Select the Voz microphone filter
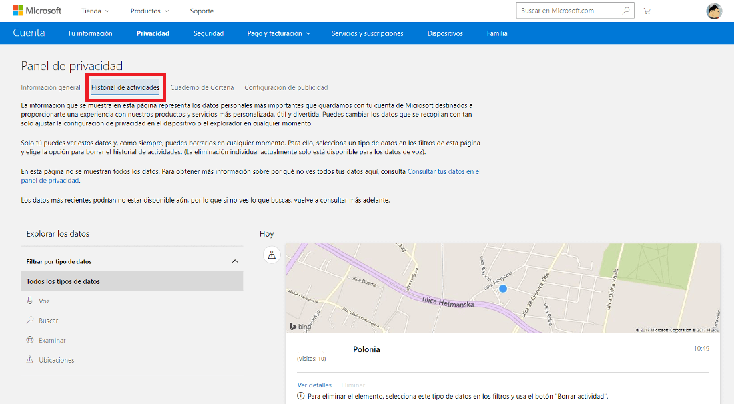The width and height of the screenshot is (734, 404). tap(38, 301)
